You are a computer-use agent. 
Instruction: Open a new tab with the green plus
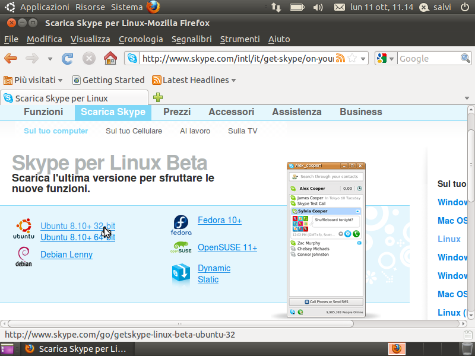coord(158,97)
